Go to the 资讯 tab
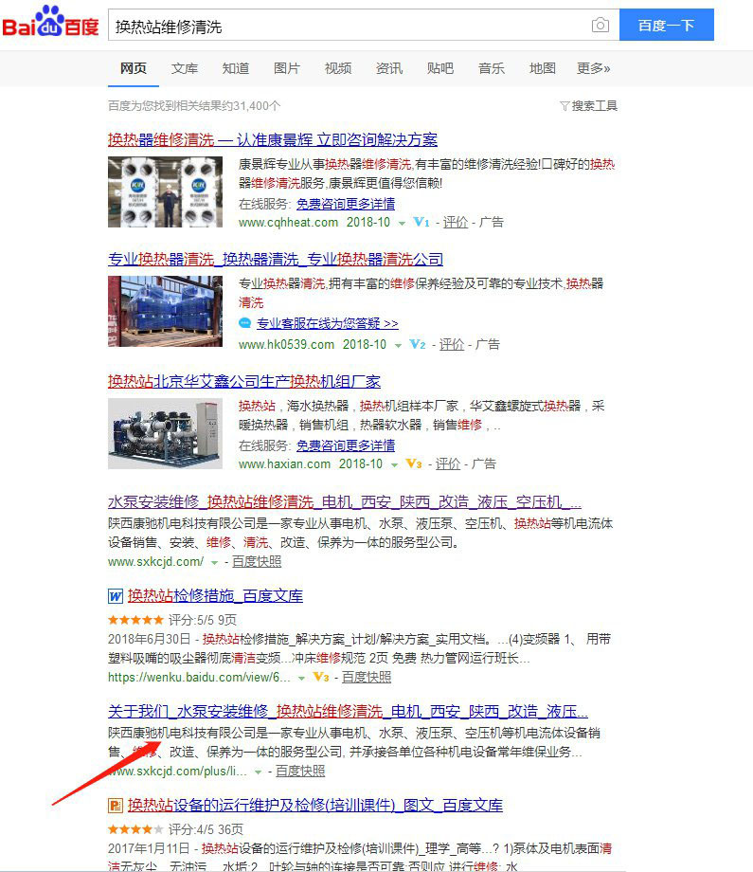The height and width of the screenshot is (872, 753). coord(389,68)
